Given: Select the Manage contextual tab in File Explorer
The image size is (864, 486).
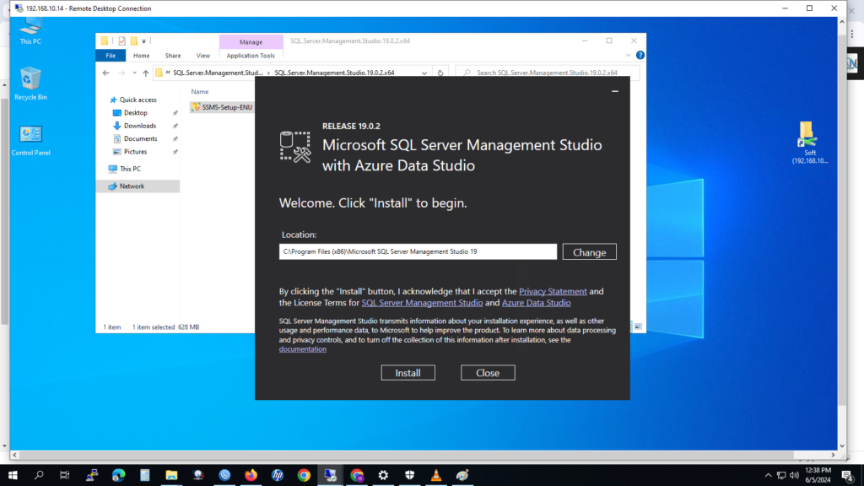Looking at the screenshot, I should pyautogui.click(x=251, y=42).
